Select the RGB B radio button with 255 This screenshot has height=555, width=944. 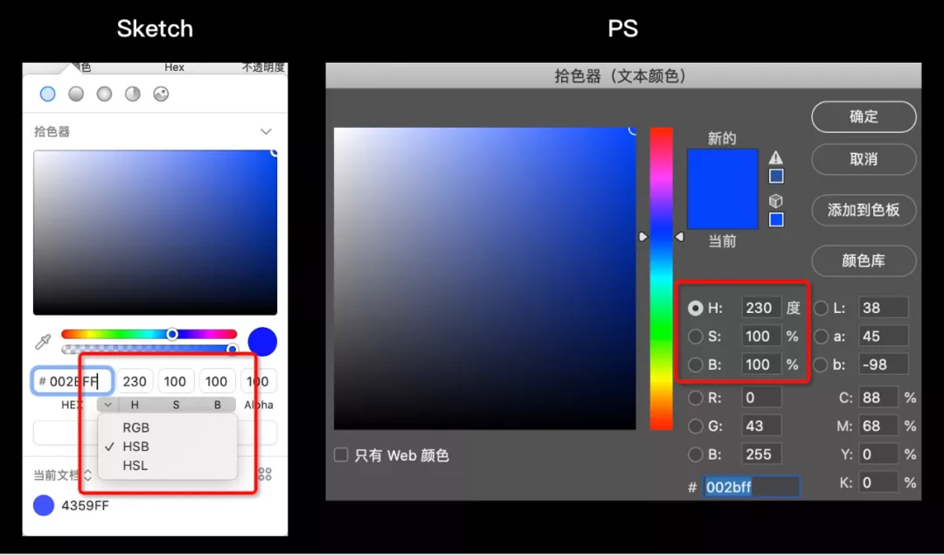pyautogui.click(x=696, y=454)
